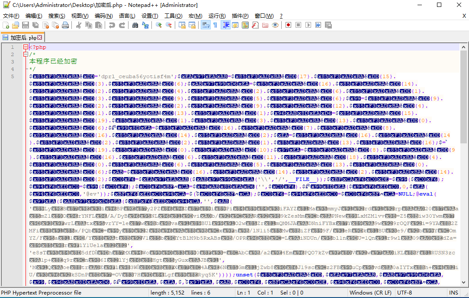Click Windows (CR LF) in status bar
The height and width of the screenshot is (298, 469).
[x=370, y=293]
